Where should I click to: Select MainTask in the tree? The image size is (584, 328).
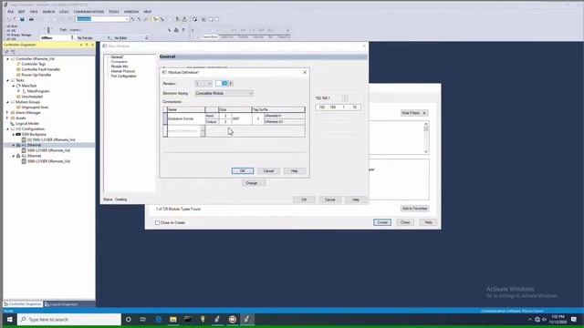(x=29, y=86)
